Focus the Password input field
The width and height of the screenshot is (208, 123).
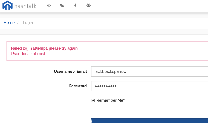pos(149,86)
